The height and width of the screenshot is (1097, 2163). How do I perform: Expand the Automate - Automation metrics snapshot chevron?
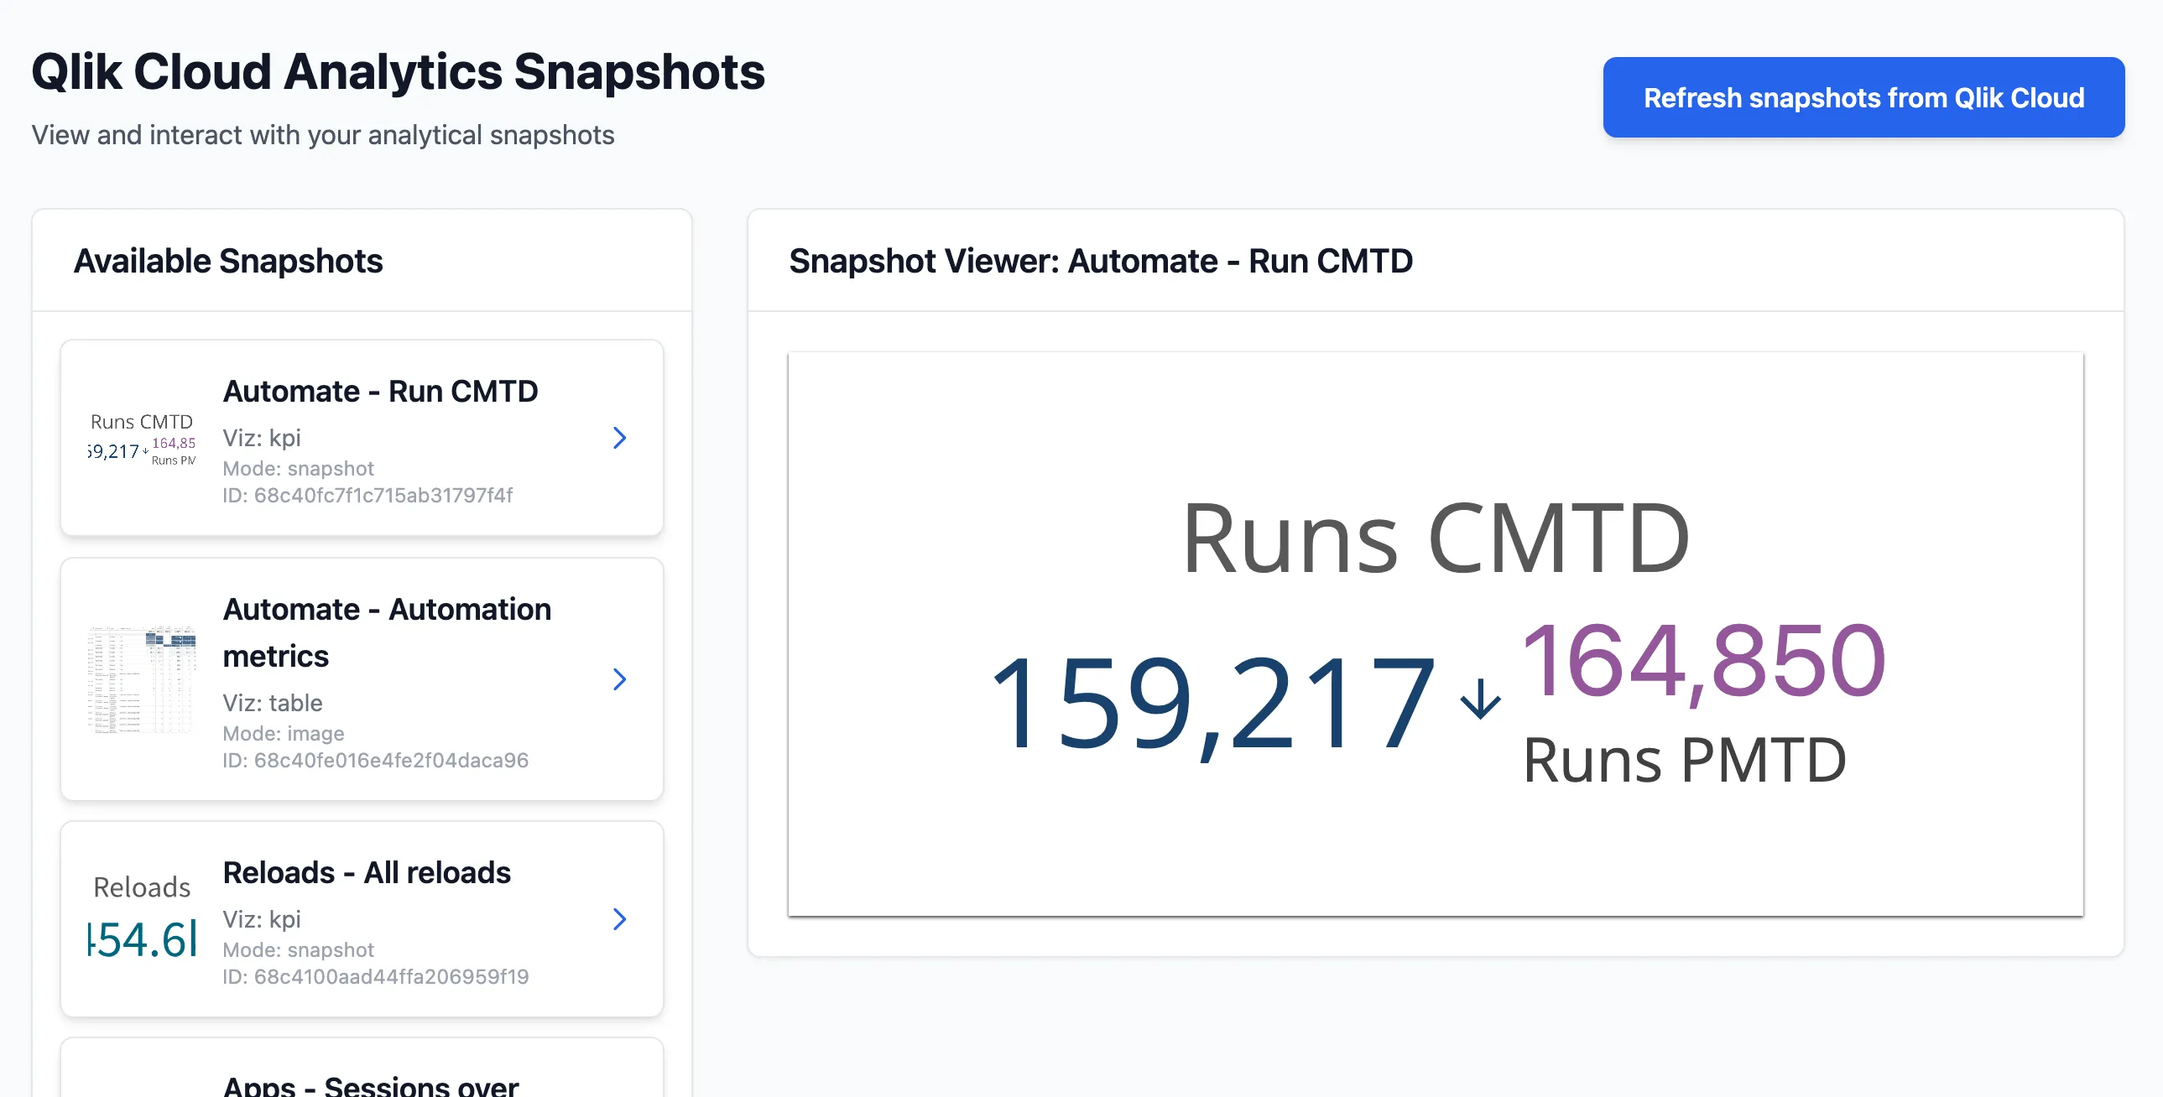[620, 679]
